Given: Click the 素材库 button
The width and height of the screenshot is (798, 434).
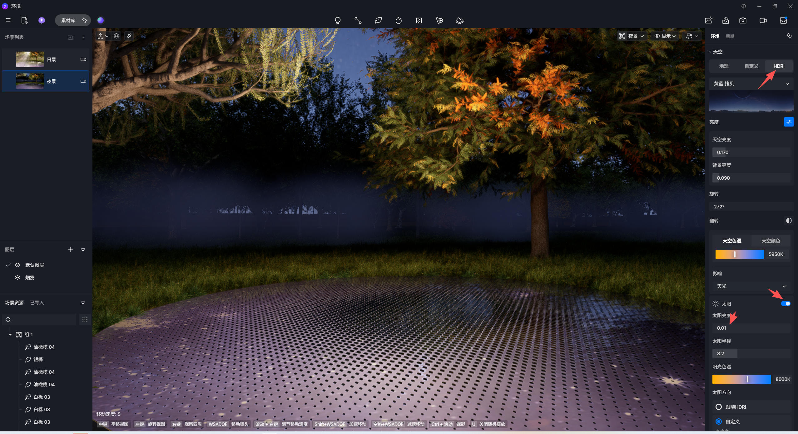Looking at the screenshot, I should pyautogui.click(x=68, y=21).
